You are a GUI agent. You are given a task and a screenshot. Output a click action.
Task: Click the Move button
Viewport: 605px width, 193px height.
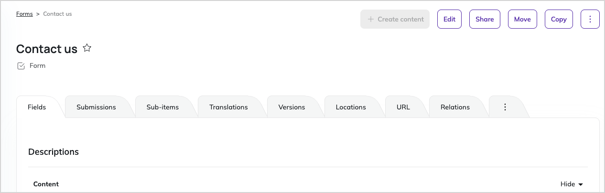pos(522,19)
